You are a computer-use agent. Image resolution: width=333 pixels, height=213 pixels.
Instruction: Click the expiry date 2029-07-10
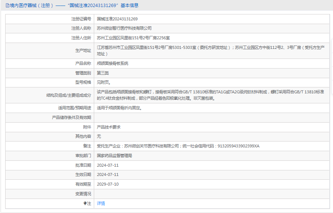[x=108, y=184]
